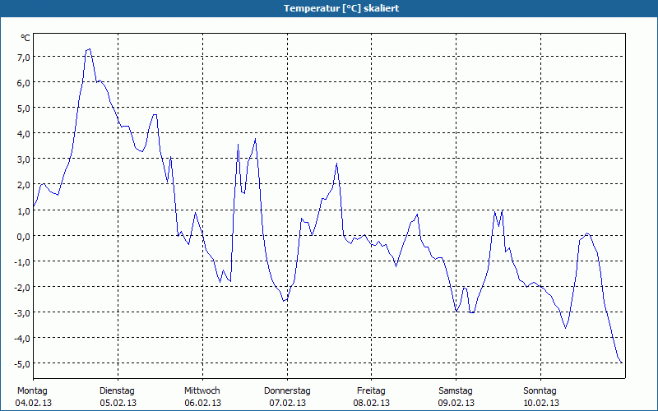Select the Montag day label
Viewport: 658px width, 411px height.
[x=32, y=391]
